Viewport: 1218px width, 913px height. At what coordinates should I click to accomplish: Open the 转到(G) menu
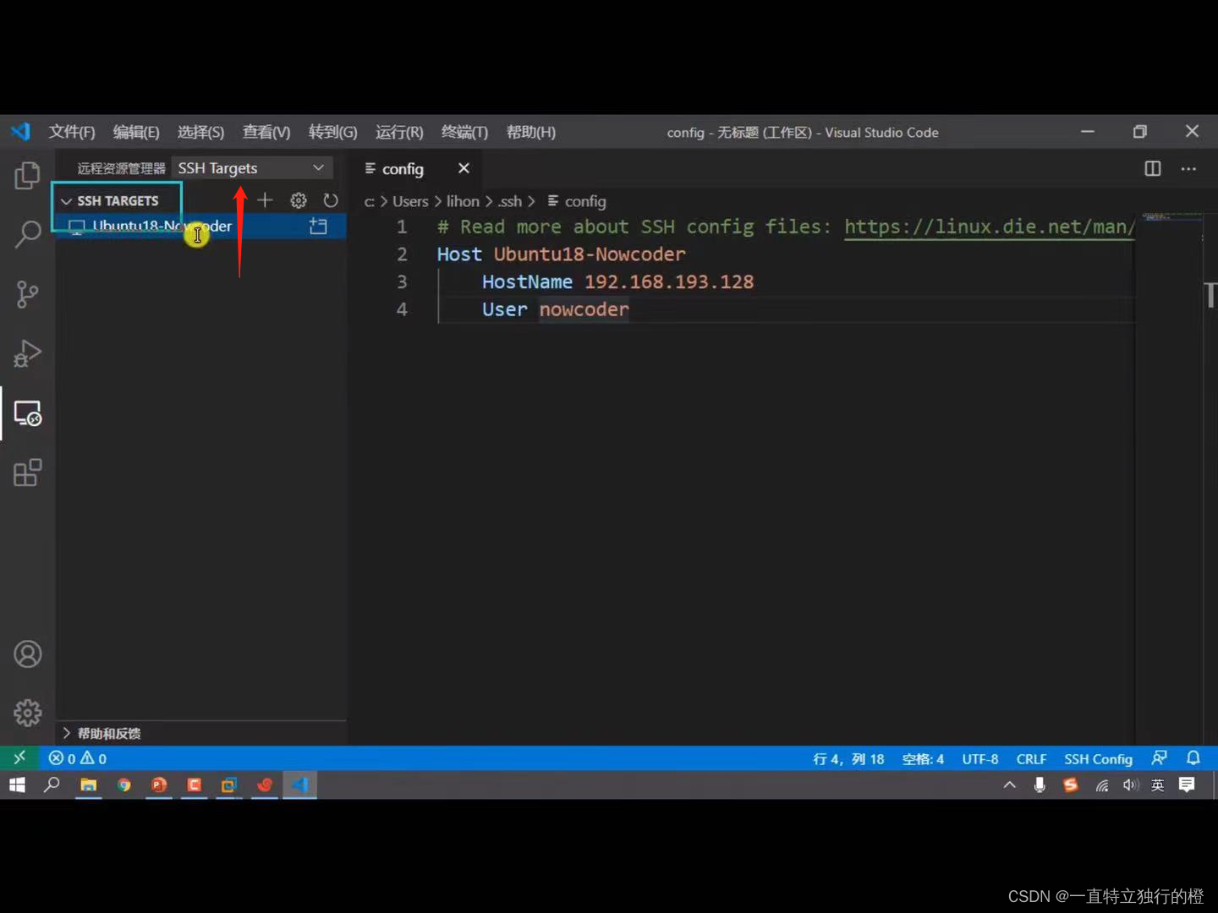[x=332, y=132]
